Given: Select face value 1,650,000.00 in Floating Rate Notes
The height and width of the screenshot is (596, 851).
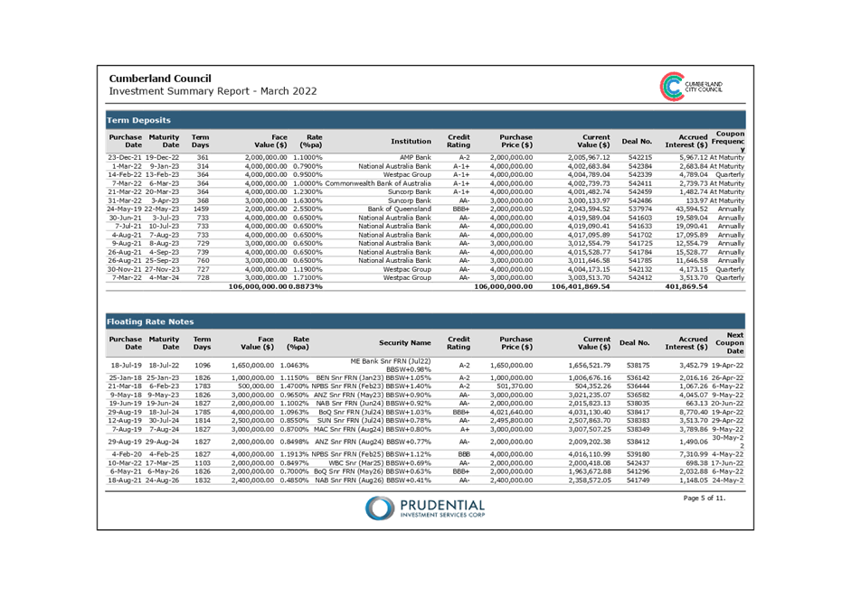Looking at the screenshot, I should tap(252, 366).
